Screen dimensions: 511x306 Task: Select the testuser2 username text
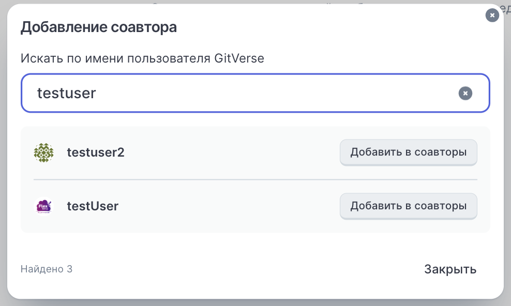point(96,153)
